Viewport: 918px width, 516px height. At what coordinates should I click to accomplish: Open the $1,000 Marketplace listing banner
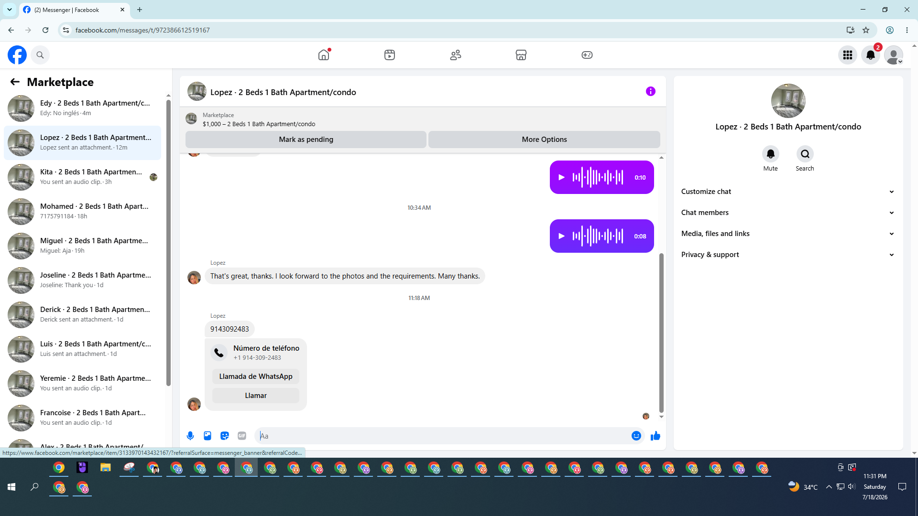(423, 119)
